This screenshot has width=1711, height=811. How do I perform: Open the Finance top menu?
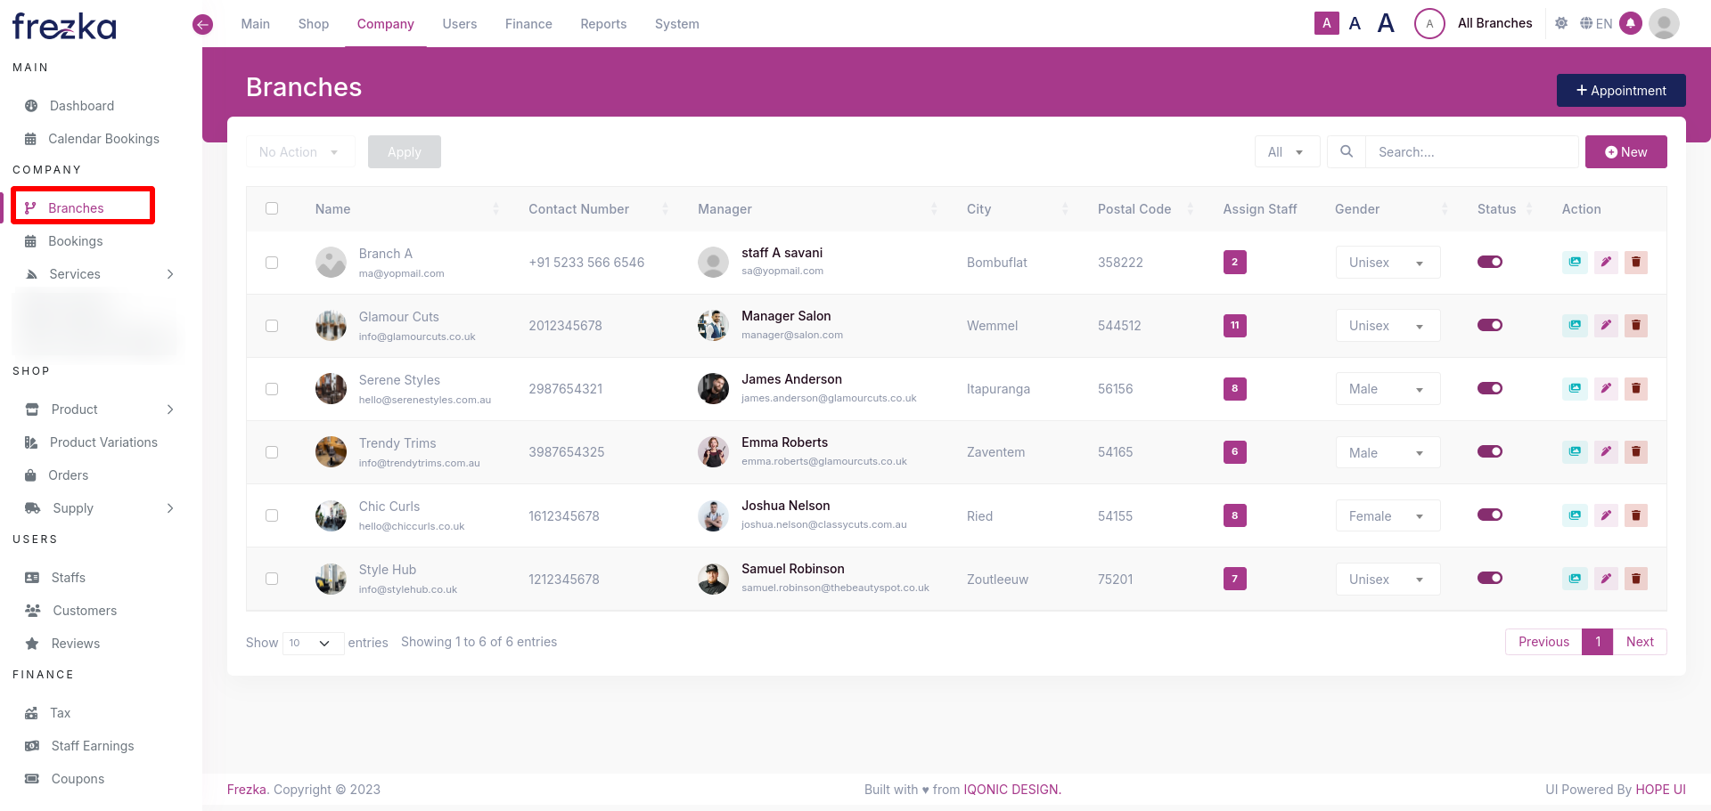(528, 24)
